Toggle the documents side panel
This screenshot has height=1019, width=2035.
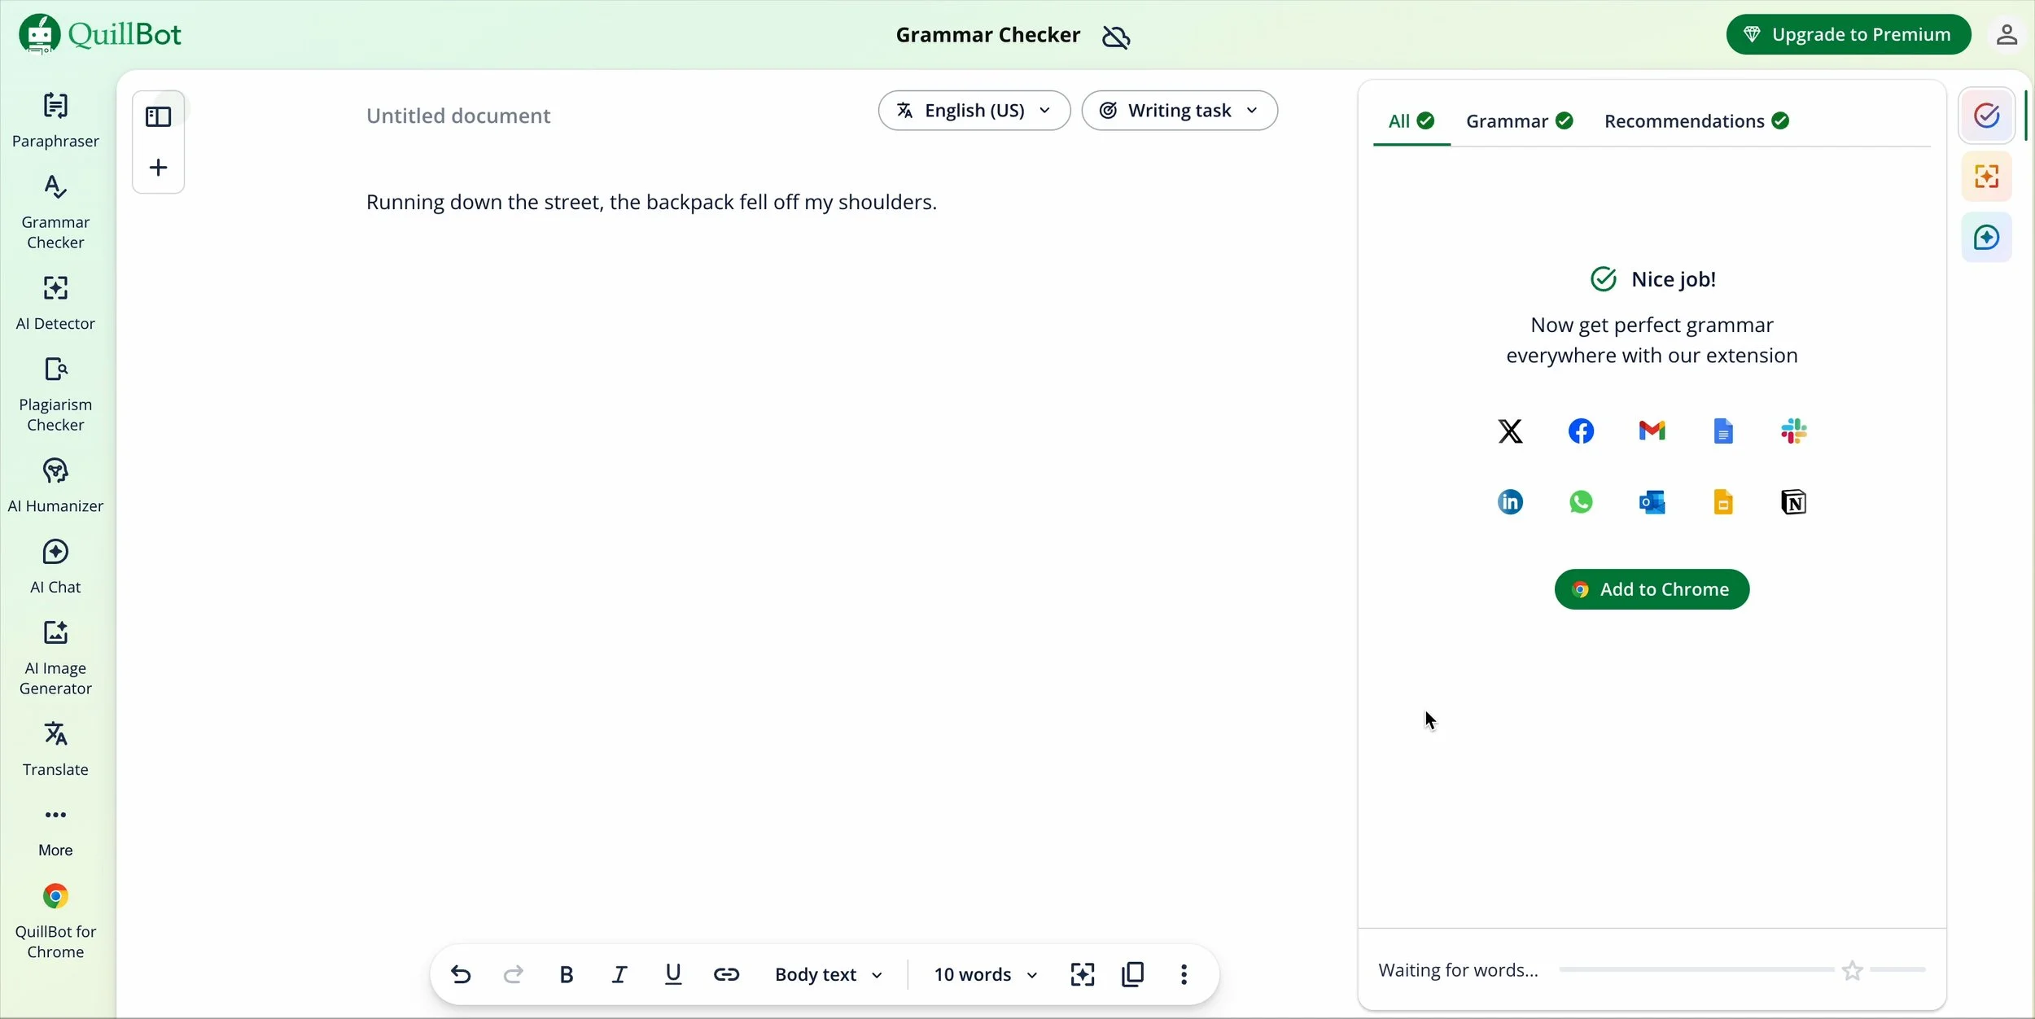coord(159,117)
